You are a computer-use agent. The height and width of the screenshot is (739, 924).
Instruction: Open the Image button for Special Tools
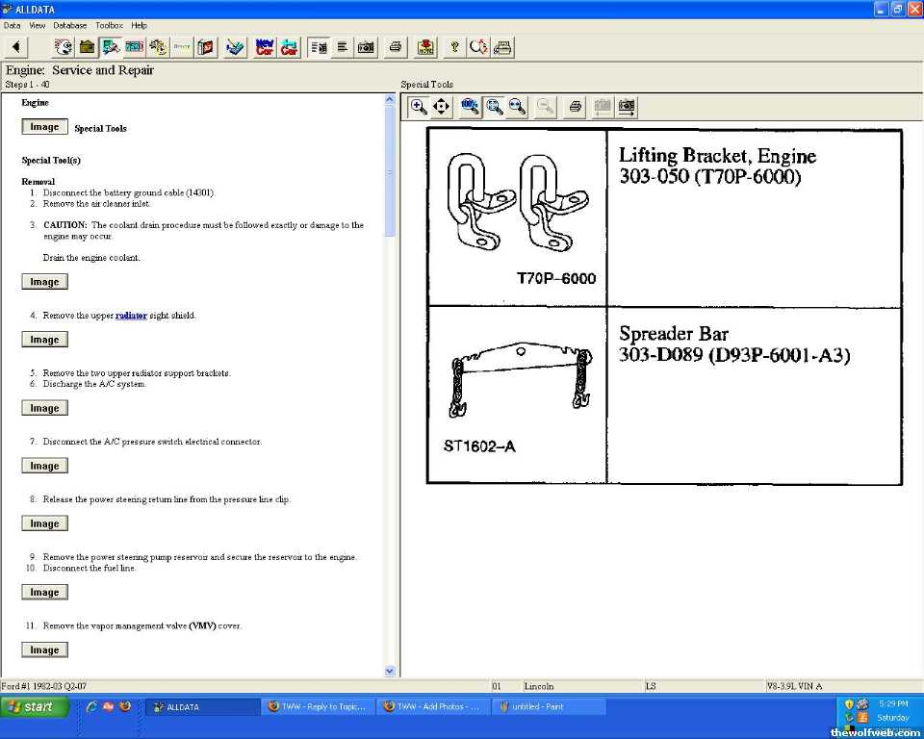click(x=44, y=127)
